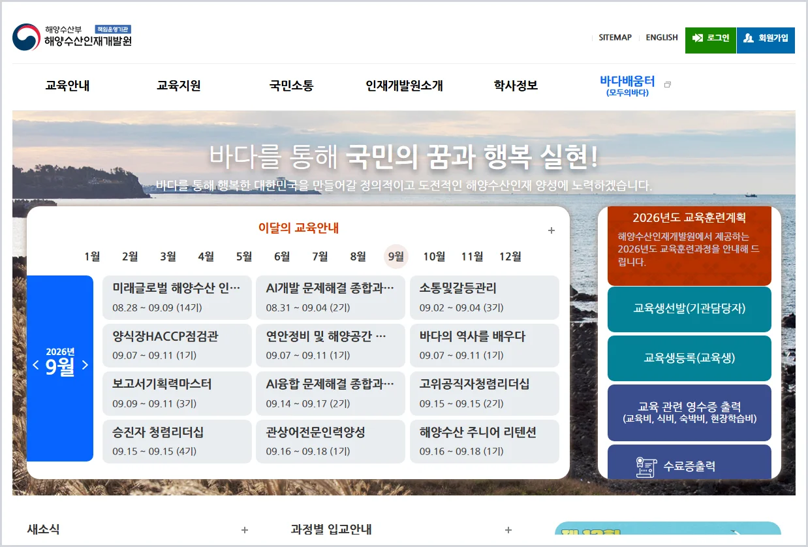The width and height of the screenshot is (808, 547).
Task: Open the 연안정비 및 해양공간 course card
Action: point(330,345)
